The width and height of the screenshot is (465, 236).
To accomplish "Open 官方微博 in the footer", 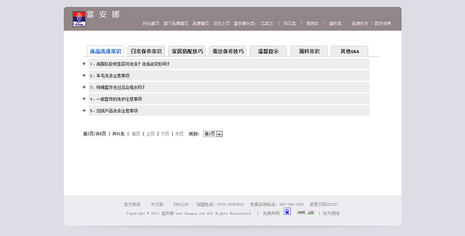I will tap(331, 214).
